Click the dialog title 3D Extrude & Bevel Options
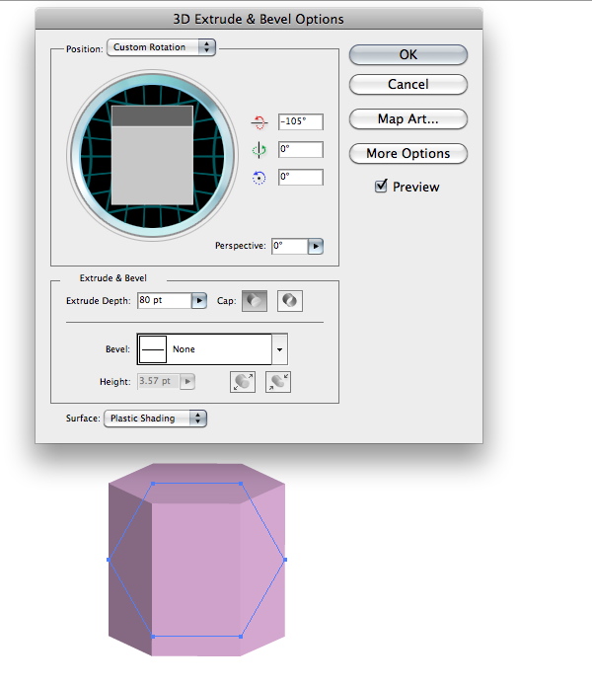 (x=259, y=20)
